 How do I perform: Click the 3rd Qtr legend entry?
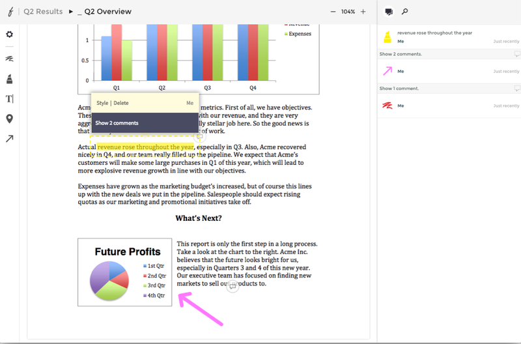pyautogui.click(x=154, y=285)
